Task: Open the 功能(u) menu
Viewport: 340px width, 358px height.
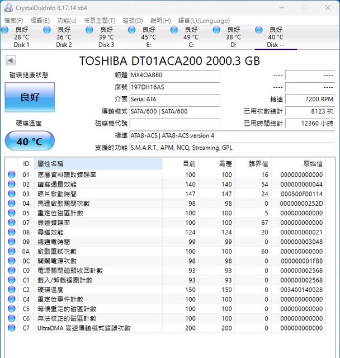Action: [67, 21]
